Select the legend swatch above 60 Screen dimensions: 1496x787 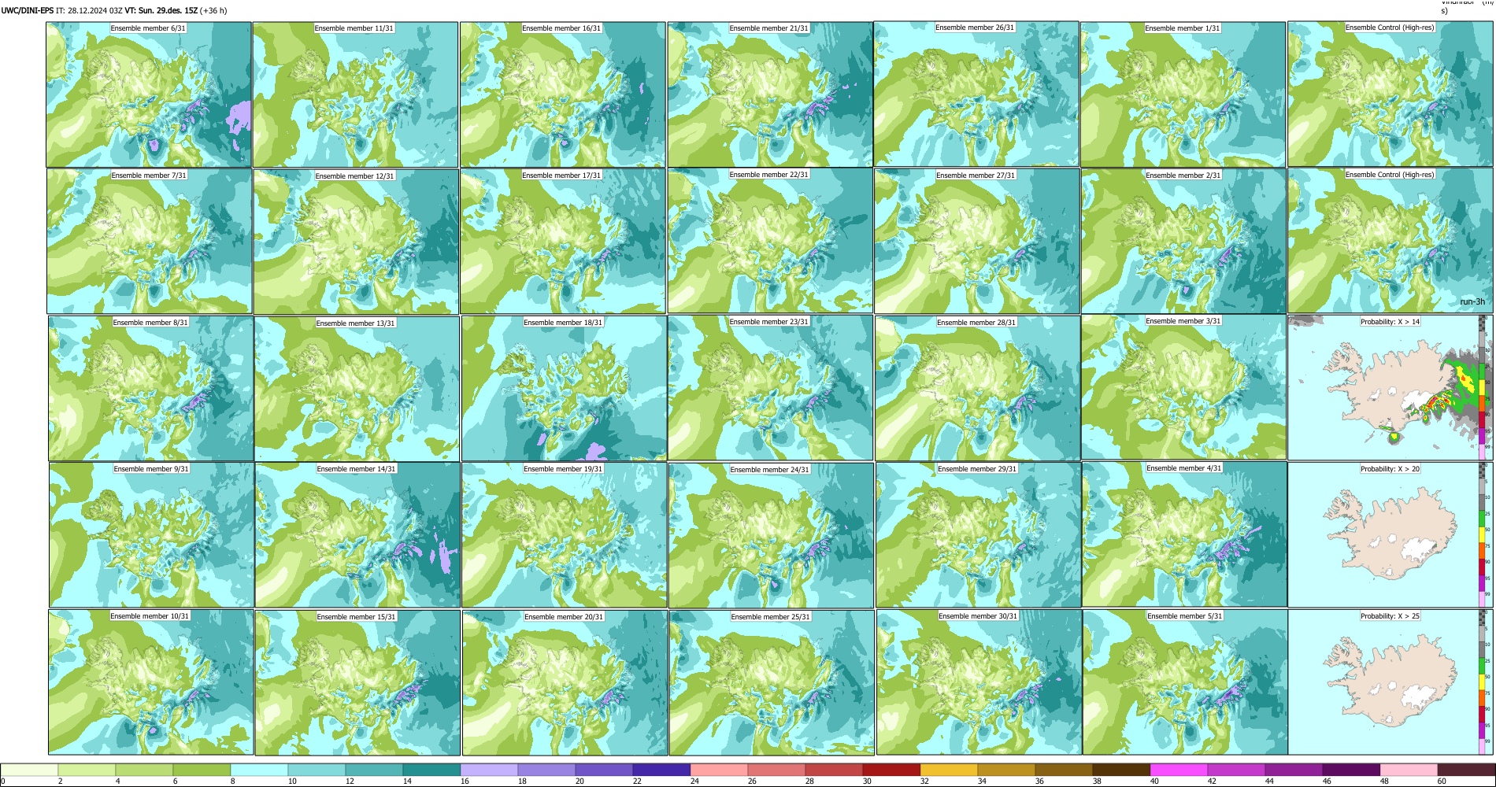point(1466,770)
